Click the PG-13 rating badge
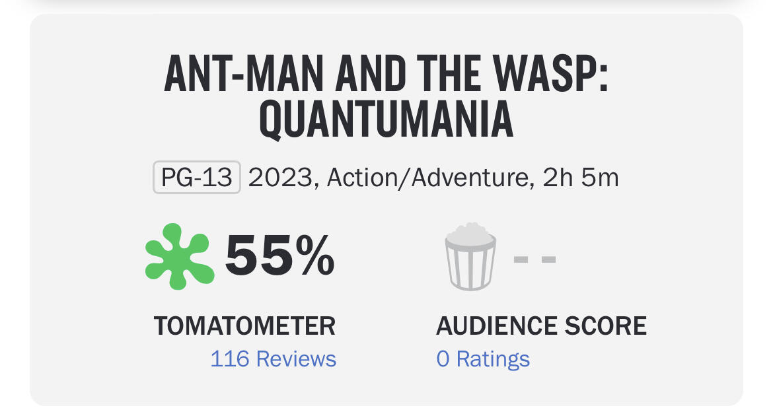 [x=196, y=178]
